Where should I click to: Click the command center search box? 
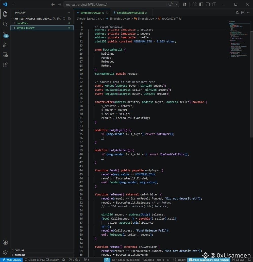coord(115,4)
